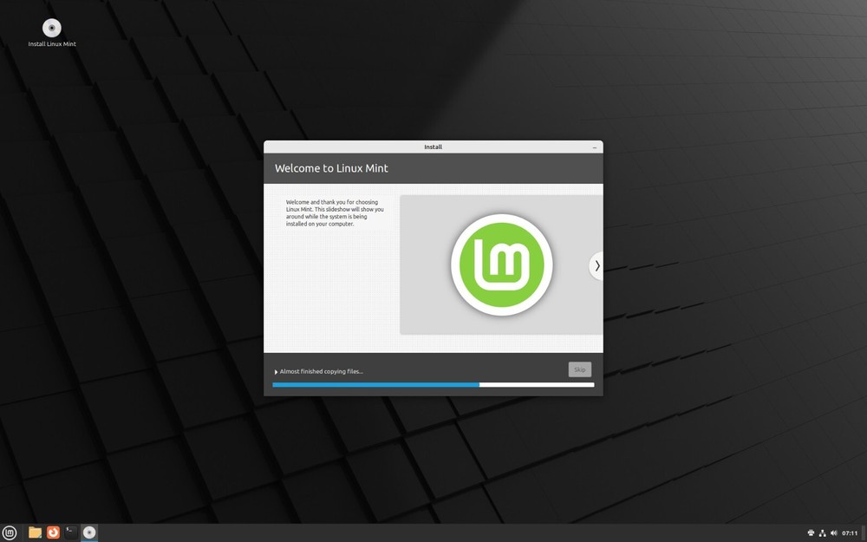Open the printer status tray icon
The width and height of the screenshot is (867, 542).
tap(810, 532)
